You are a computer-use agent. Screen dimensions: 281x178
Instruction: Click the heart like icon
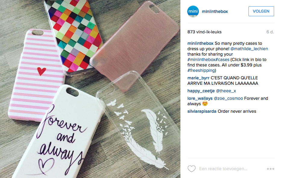(x=191, y=169)
